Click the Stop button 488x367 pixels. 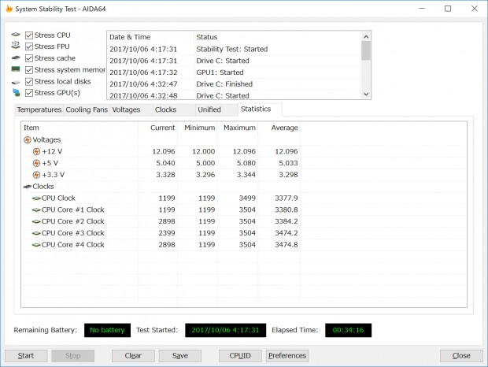(73, 356)
